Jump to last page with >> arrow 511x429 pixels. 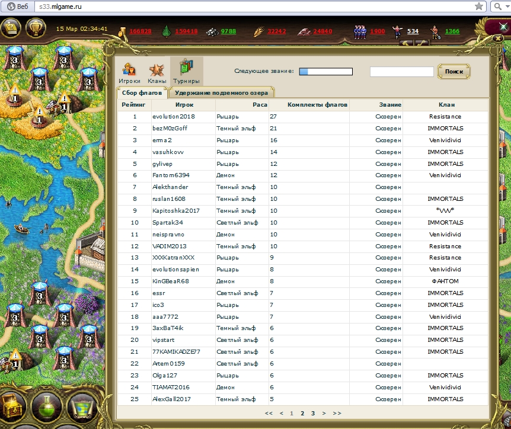(337, 413)
